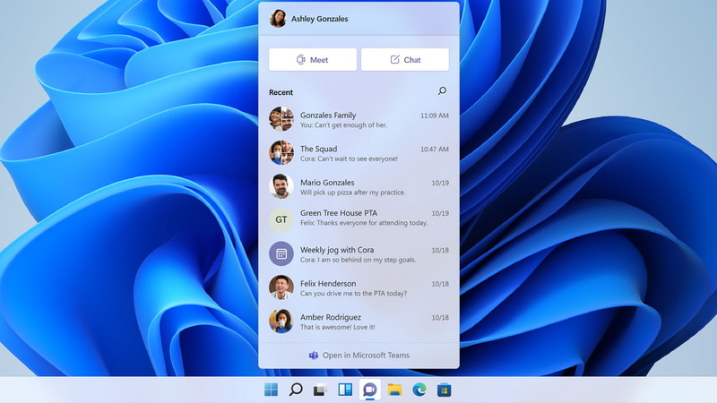Click preview "That is awesome! Love it!"

338,327
